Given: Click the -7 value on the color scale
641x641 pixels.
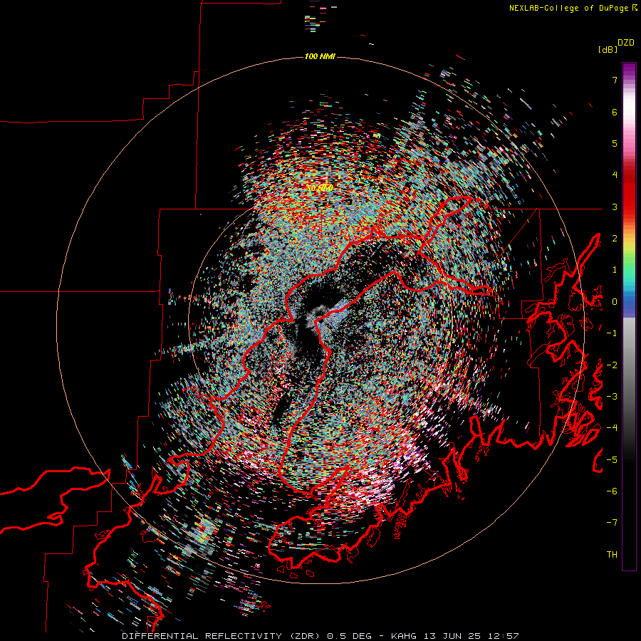Looking at the screenshot, I should tap(612, 523).
